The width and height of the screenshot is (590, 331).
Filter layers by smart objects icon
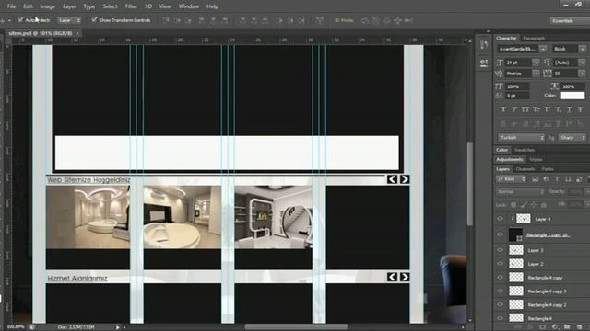[579, 179]
